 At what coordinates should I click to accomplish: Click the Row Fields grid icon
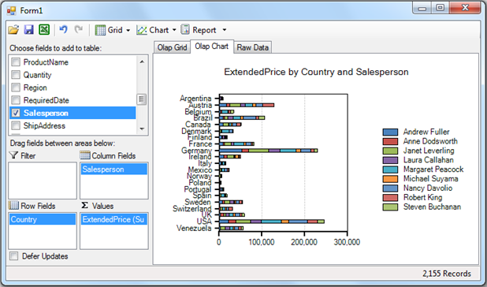coord(13,205)
